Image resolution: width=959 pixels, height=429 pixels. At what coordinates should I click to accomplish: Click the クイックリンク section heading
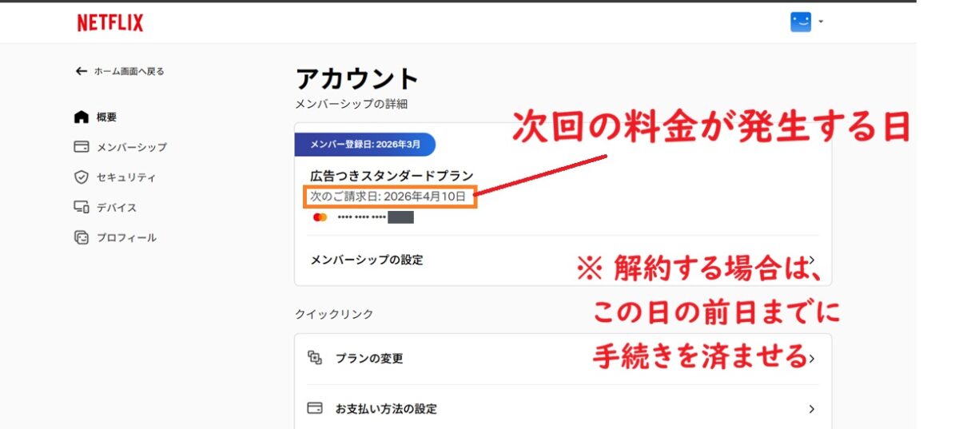334,314
